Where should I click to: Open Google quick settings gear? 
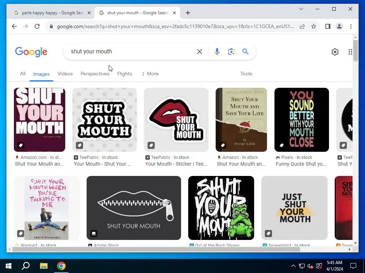tap(335, 52)
